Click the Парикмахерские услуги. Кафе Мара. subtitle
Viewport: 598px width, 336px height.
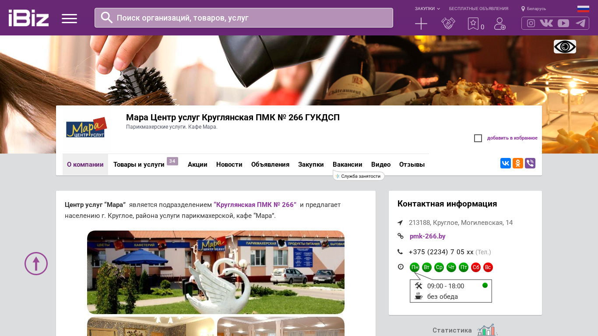[x=172, y=127]
